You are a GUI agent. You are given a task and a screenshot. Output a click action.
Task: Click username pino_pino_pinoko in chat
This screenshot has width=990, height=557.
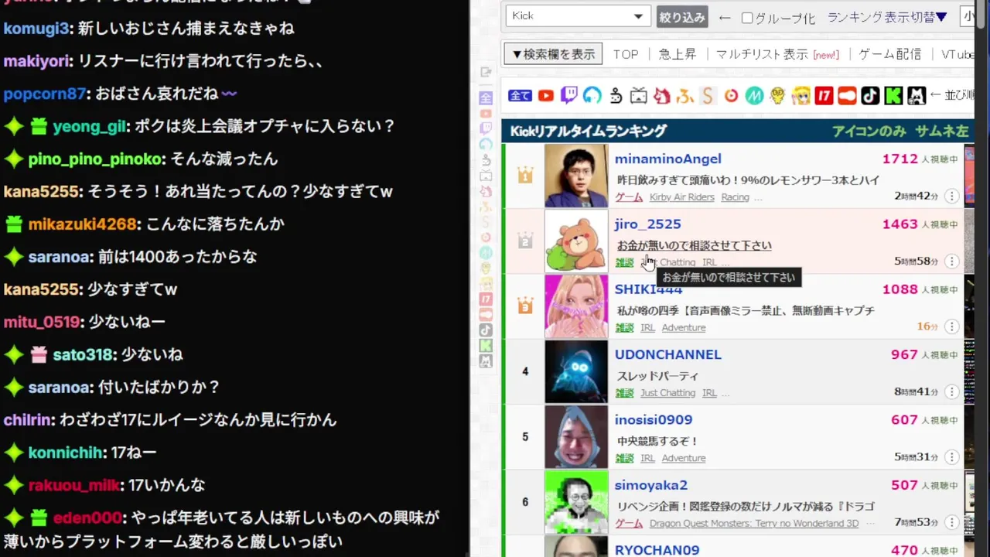(x=96, y=159)
